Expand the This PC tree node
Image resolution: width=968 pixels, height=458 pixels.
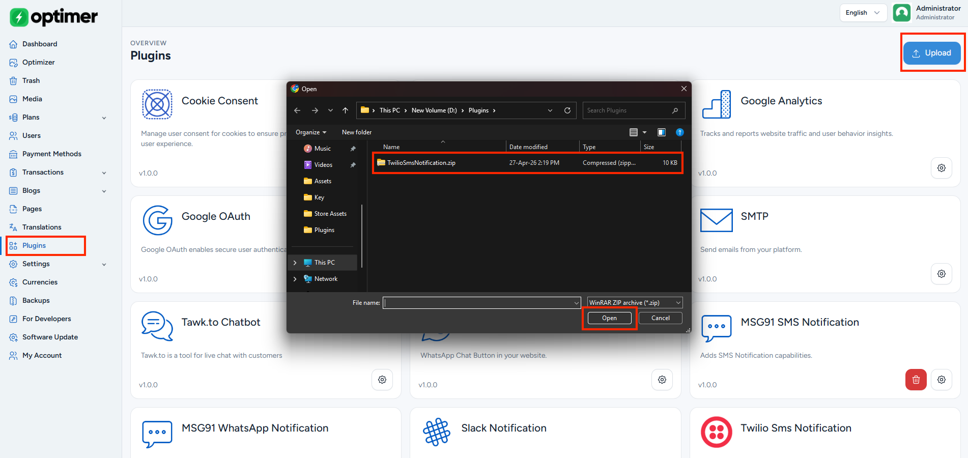[295, 263]
